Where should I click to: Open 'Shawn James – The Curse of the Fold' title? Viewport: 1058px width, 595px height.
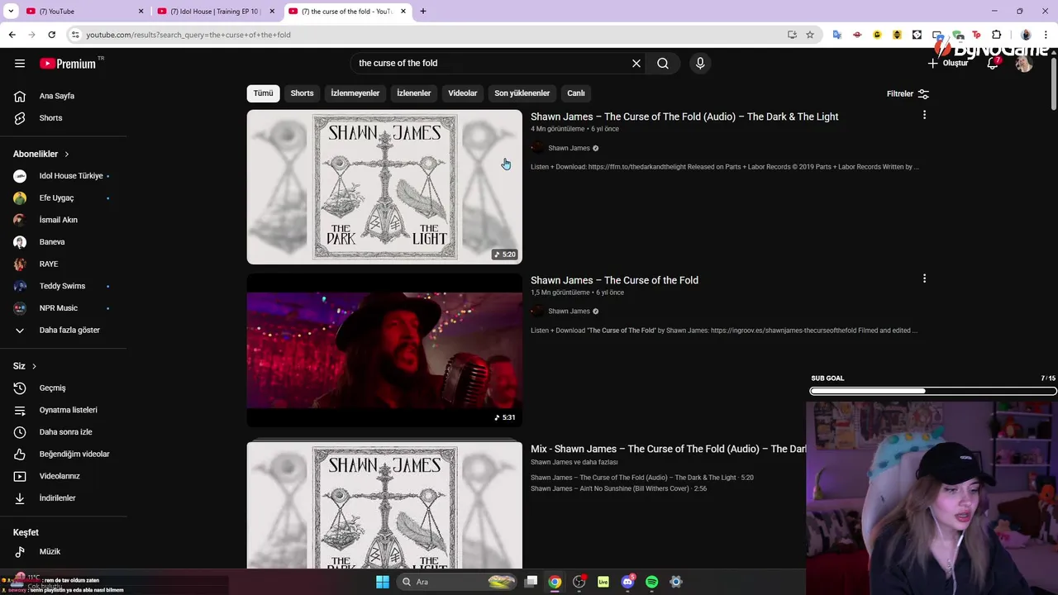click(x=614, y=280)
